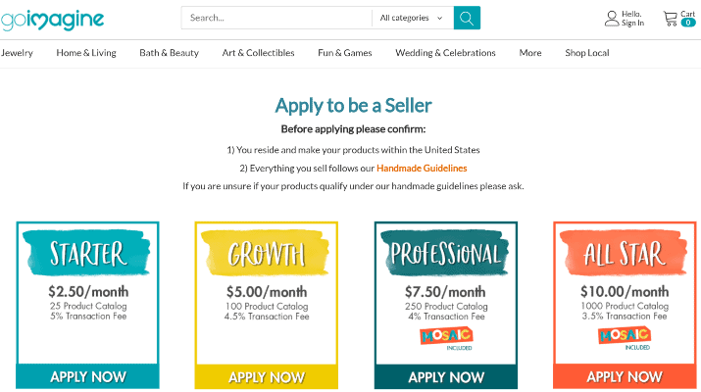The image size is (701, 392).
Task: Open the More menu
Action: pyautogui.click(x=530, y=53)
